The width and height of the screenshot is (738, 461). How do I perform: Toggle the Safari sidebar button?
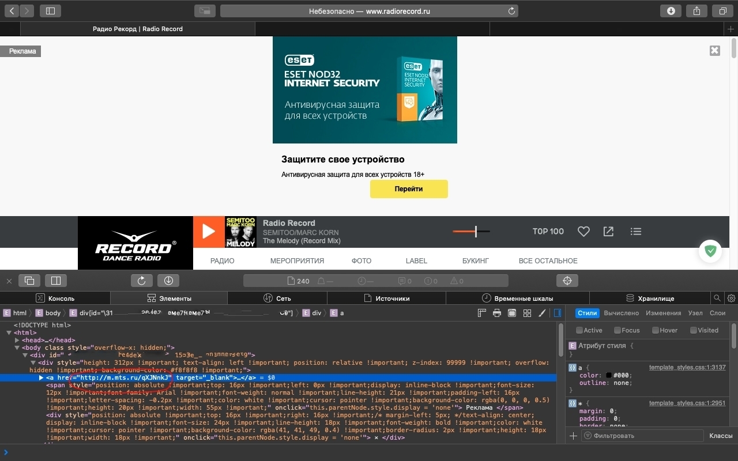[50, 11]
